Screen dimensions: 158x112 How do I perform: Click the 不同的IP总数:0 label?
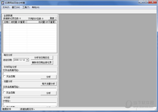[36, 19]
